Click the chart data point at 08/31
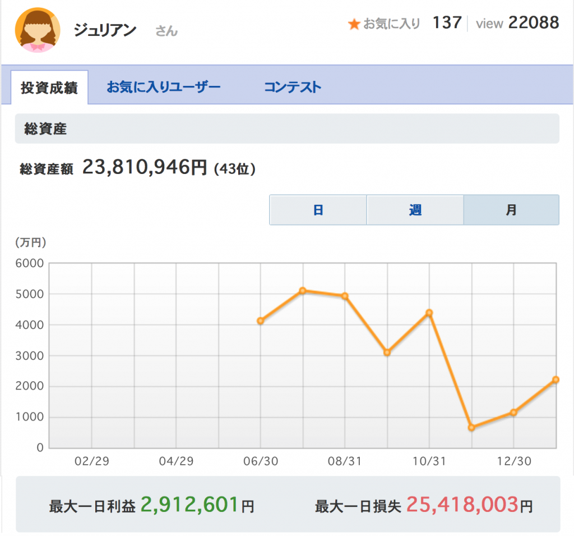Screen dimensions: 574x536 (x=345, y=296)
